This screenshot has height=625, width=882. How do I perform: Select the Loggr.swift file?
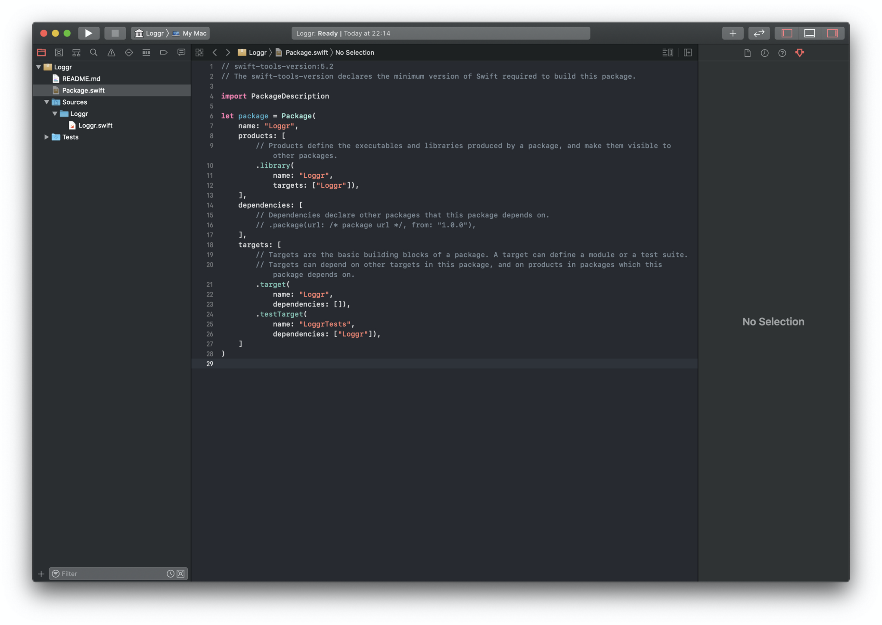tap(95, 125)
